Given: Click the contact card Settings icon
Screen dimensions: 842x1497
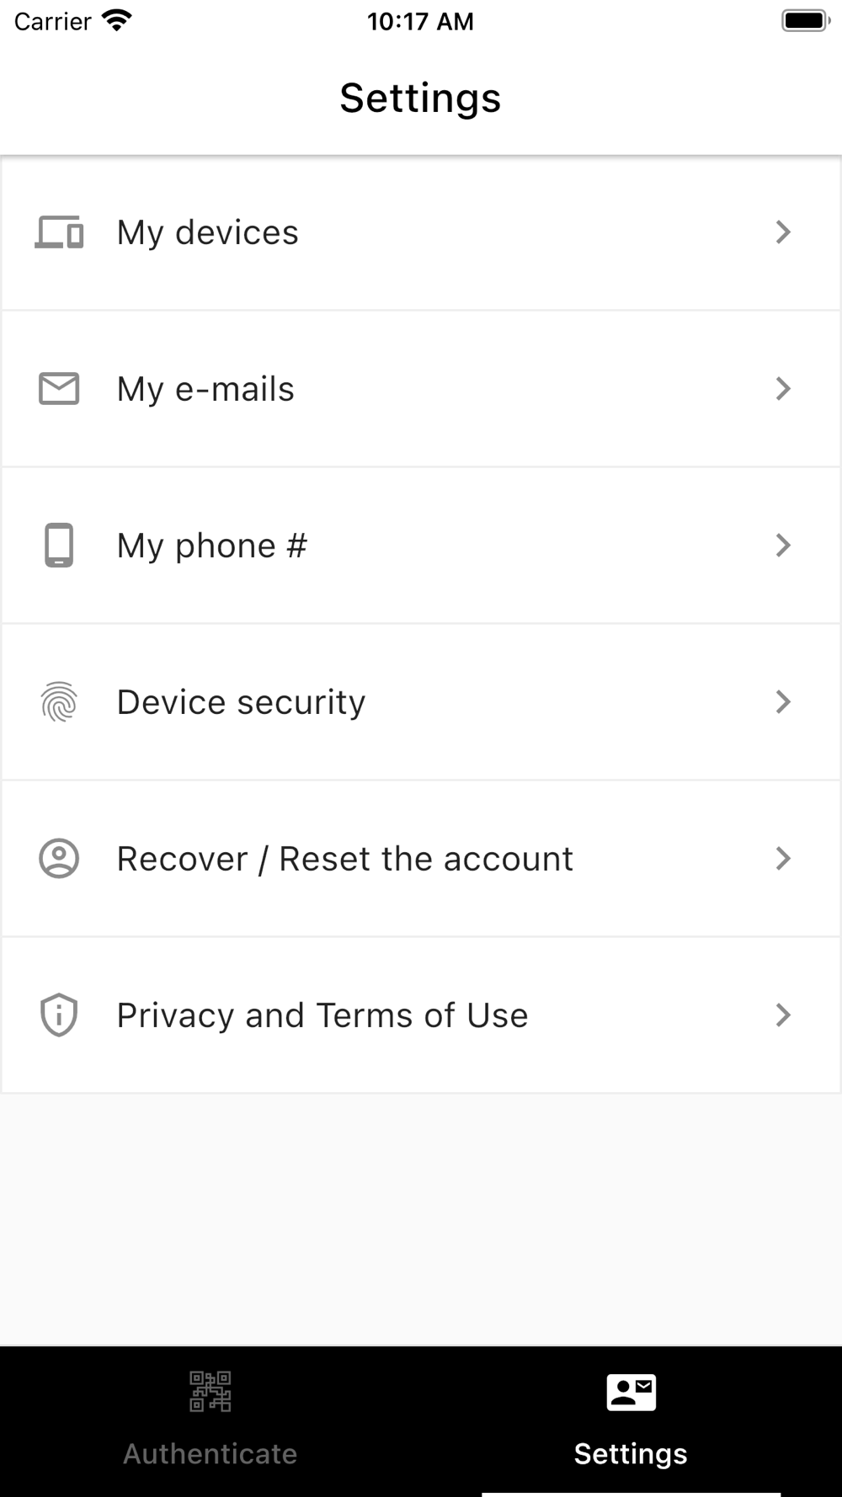Looking at the screenshot, I should pyautogui.click(x=631, y=1392).
